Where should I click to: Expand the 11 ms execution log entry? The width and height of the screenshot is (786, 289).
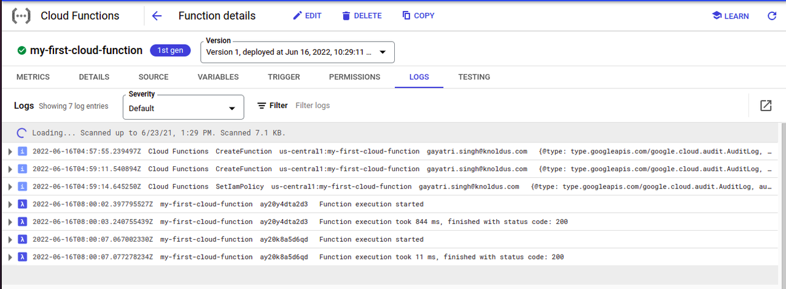(x=10, y=257)
